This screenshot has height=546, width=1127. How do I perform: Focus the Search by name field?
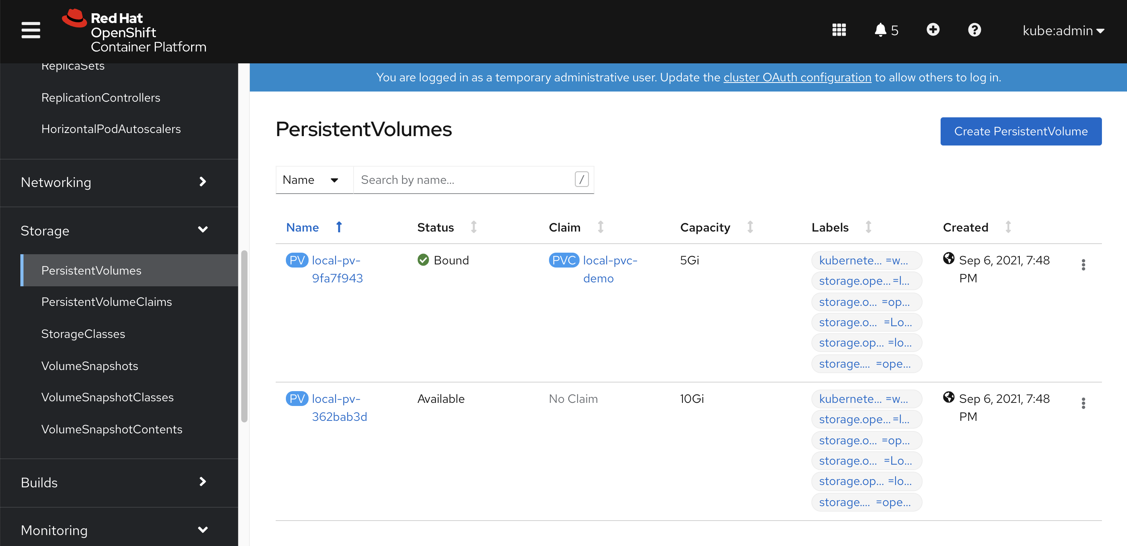(x=464, y=180)
